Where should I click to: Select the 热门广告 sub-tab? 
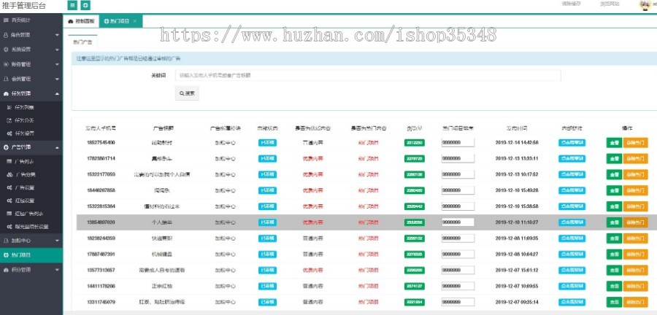point(82,42)
